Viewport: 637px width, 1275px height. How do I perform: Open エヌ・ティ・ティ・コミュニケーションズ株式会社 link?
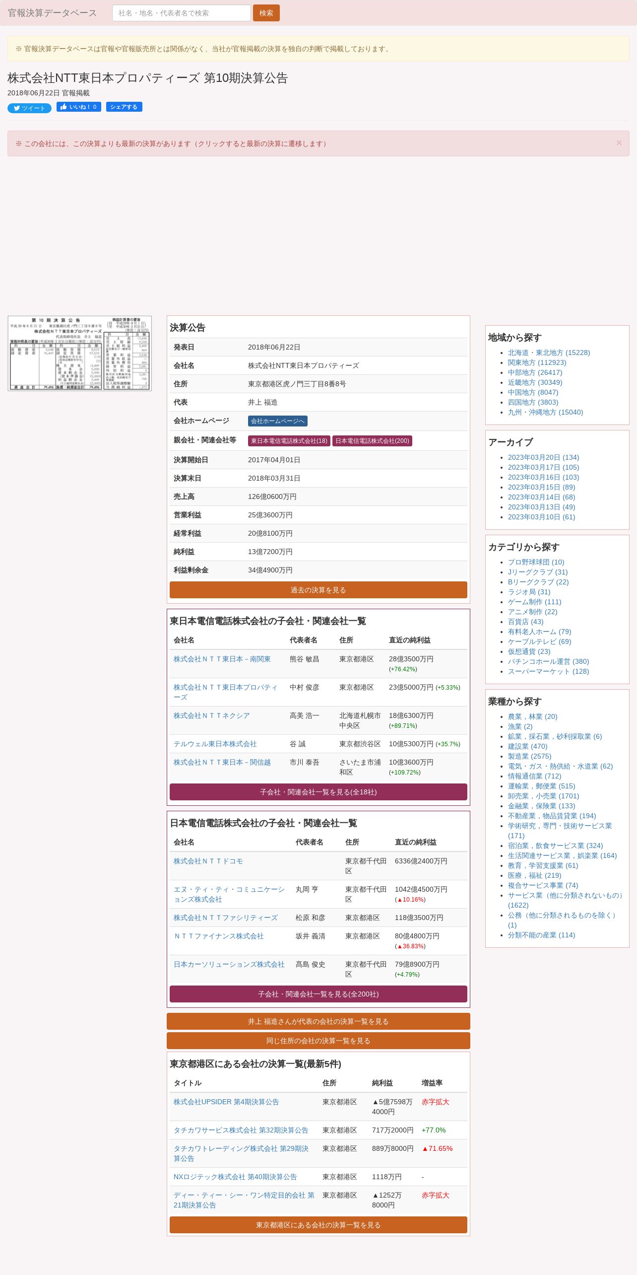pyautogui.click(x=229, y=894)
